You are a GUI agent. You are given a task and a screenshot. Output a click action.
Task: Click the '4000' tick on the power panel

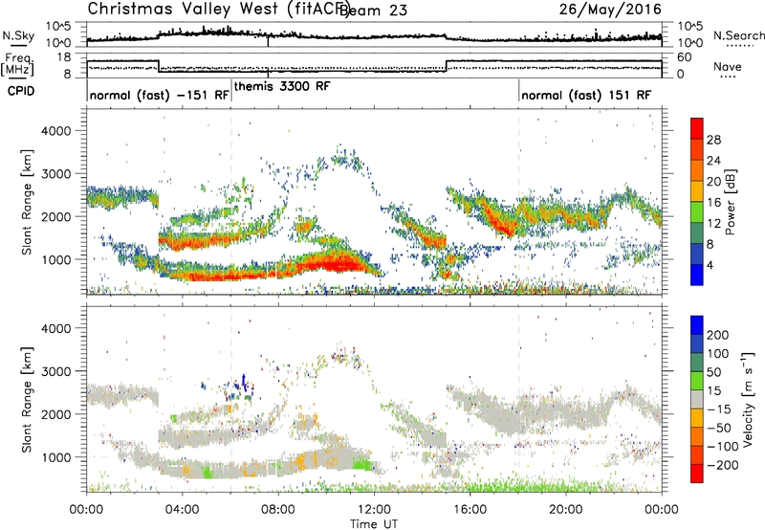55,131
